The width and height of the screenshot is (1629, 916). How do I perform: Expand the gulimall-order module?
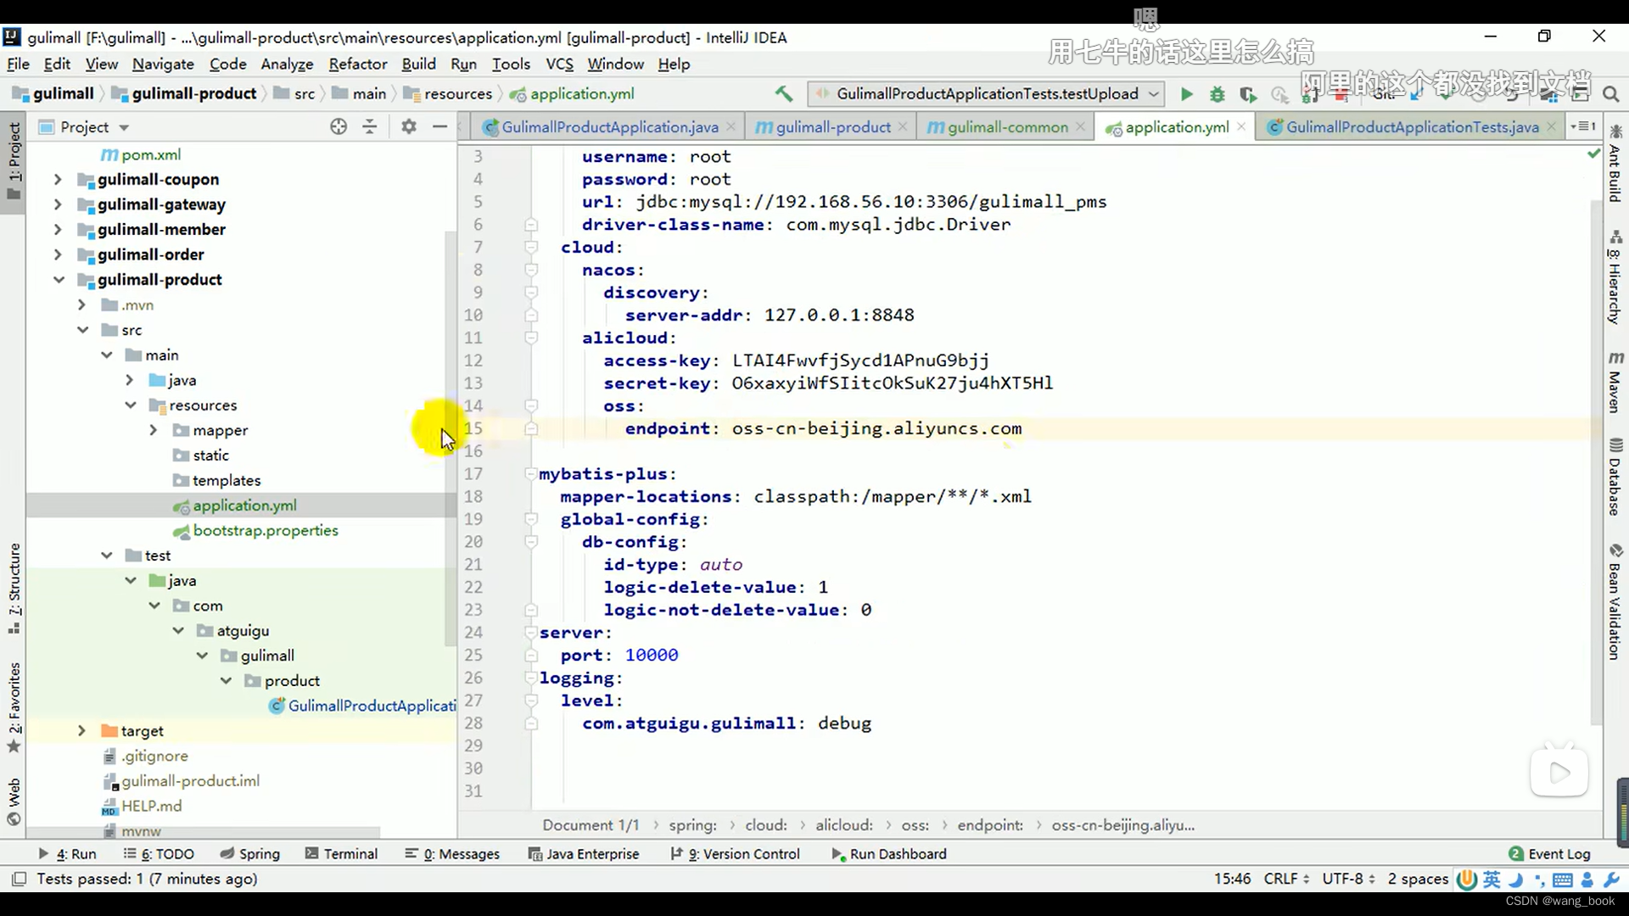[58, 254]
